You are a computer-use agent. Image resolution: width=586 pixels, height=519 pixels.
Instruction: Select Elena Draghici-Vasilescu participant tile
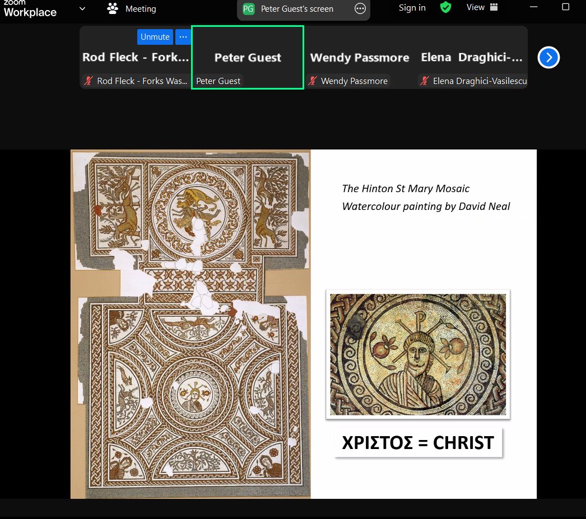pyautogui.click(x=472, y=58)
